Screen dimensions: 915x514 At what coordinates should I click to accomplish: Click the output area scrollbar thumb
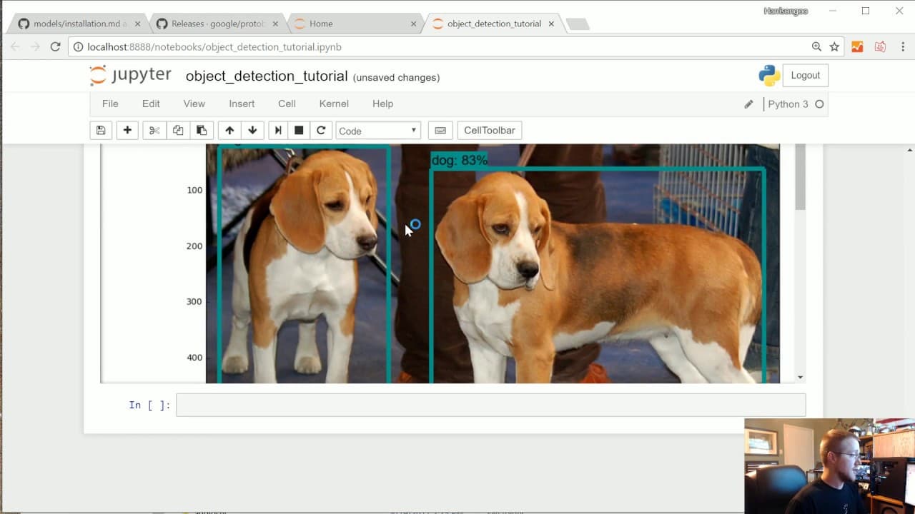coord(800,177)
